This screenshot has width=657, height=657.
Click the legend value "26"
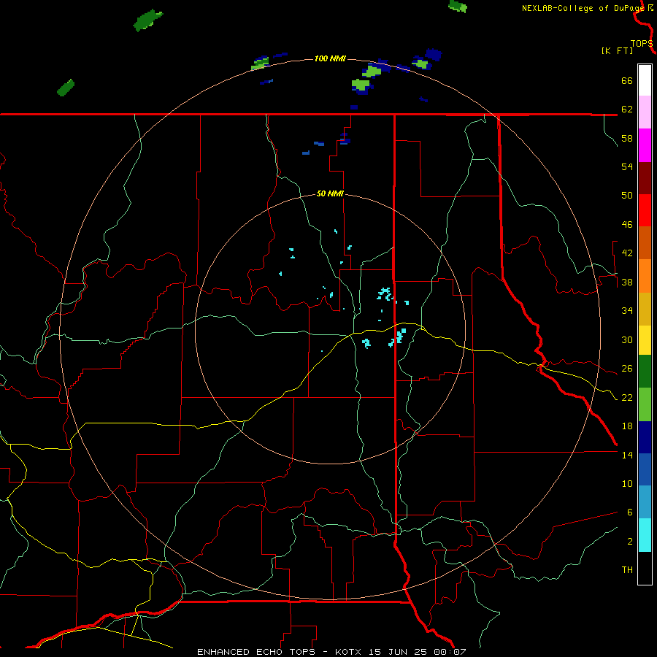click(x=627, y=369)
